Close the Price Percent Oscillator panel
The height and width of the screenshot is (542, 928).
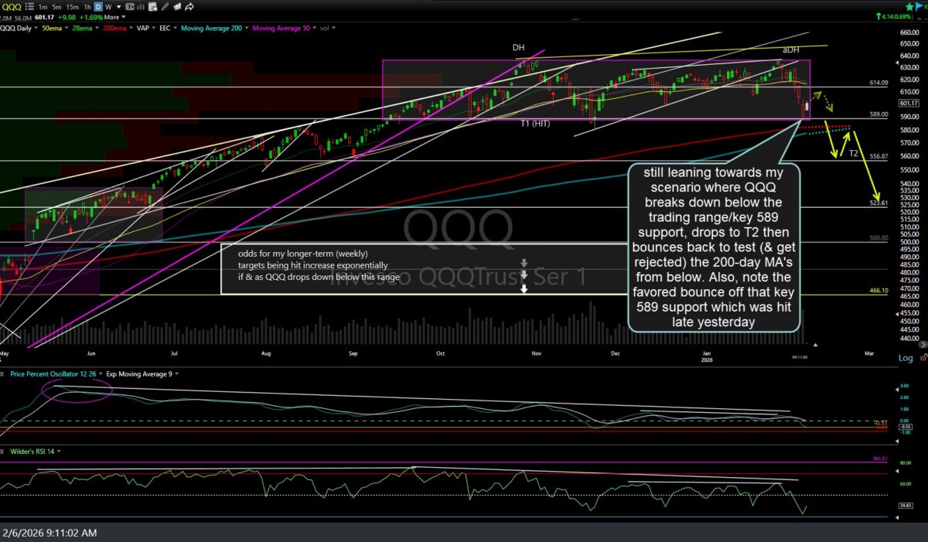tap(3, 373)
